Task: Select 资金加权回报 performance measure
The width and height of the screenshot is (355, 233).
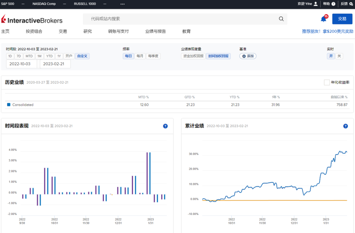Action: coord(193,56)
